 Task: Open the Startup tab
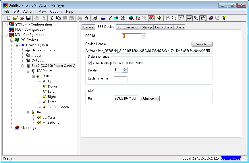[147, 27]
